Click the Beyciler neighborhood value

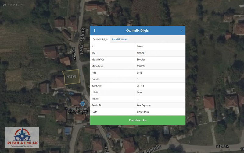pos(141,60)
